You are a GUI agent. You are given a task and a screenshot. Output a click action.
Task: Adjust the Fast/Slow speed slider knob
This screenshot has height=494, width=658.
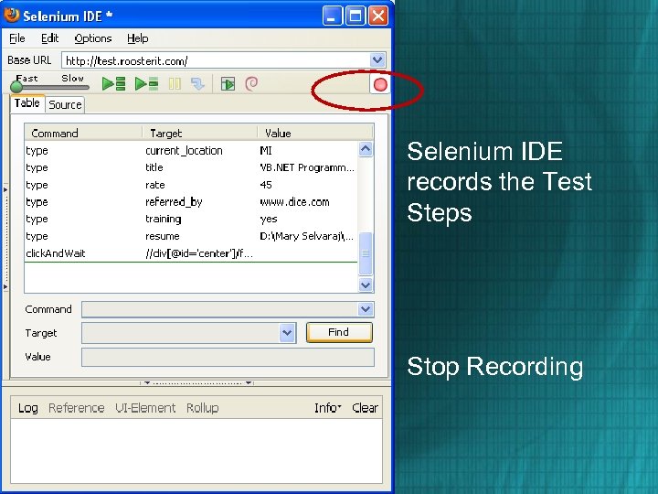[x=16, y=87]
